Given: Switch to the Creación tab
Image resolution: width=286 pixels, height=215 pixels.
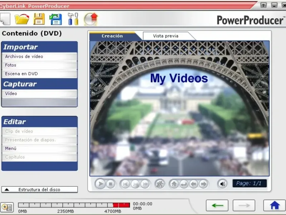Looking at the screenshot, I should pos(112,36).
